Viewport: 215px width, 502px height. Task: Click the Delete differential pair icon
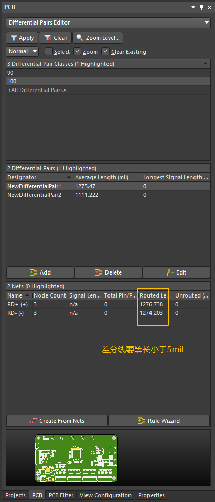coord(99,272)
